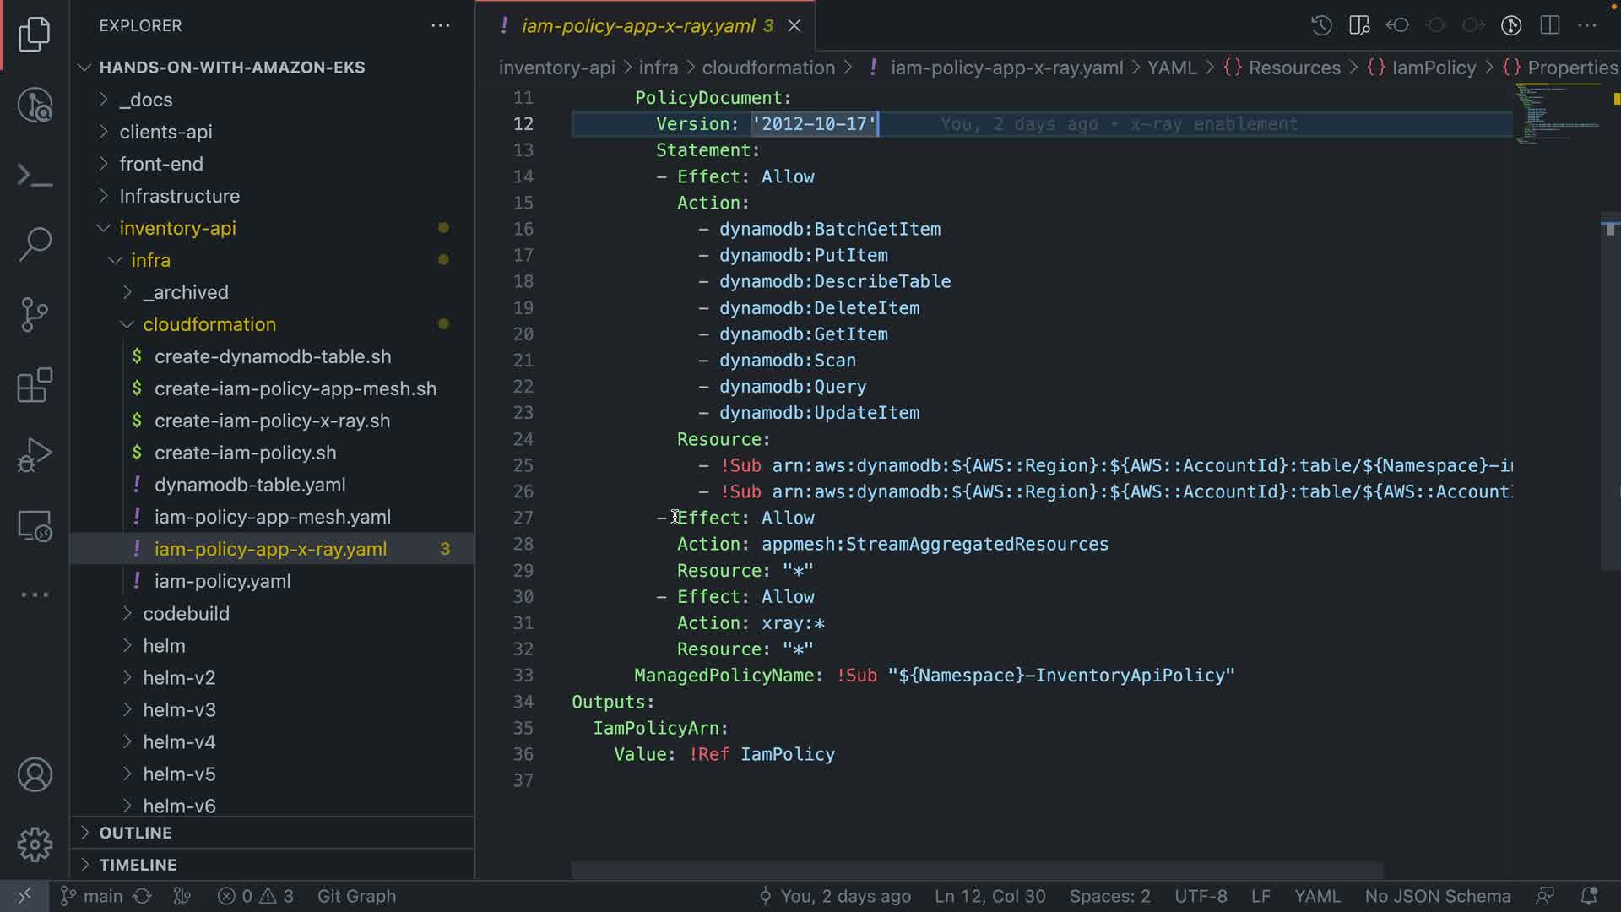Open the Manage gear menu
The height and width of the screenshot is (912, 1621).
[35, 844]
